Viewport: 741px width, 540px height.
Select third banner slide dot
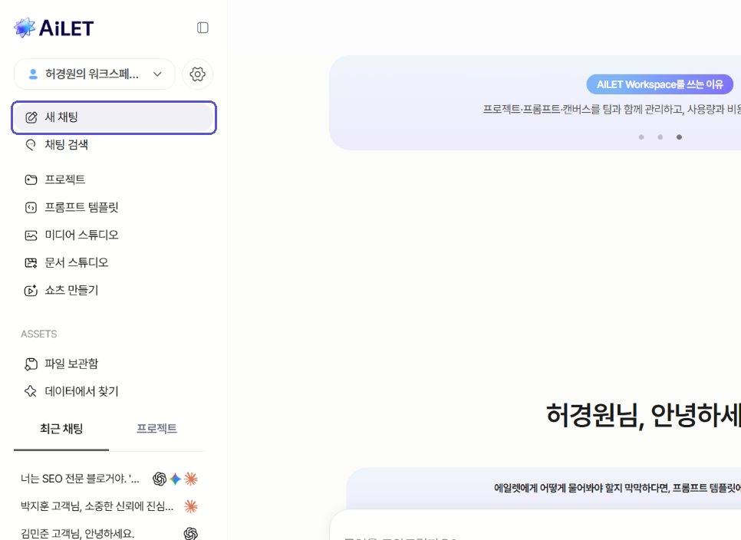(679, 137)
